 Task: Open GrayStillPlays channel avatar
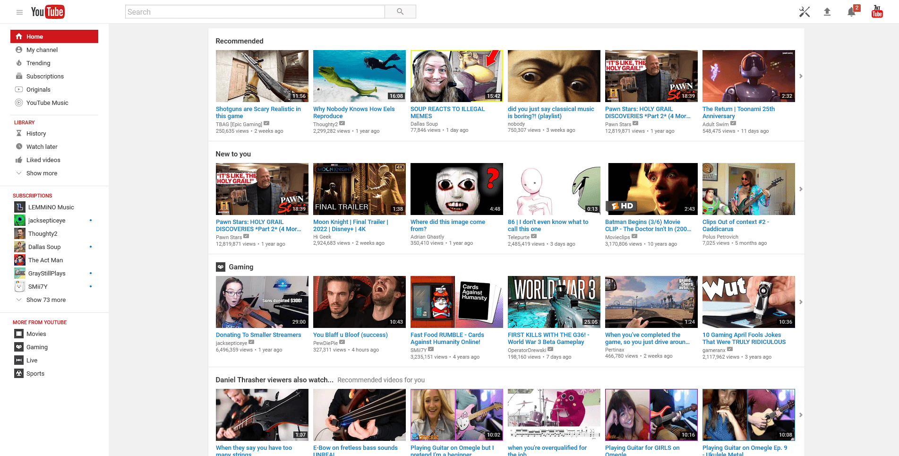coord(20,273)
